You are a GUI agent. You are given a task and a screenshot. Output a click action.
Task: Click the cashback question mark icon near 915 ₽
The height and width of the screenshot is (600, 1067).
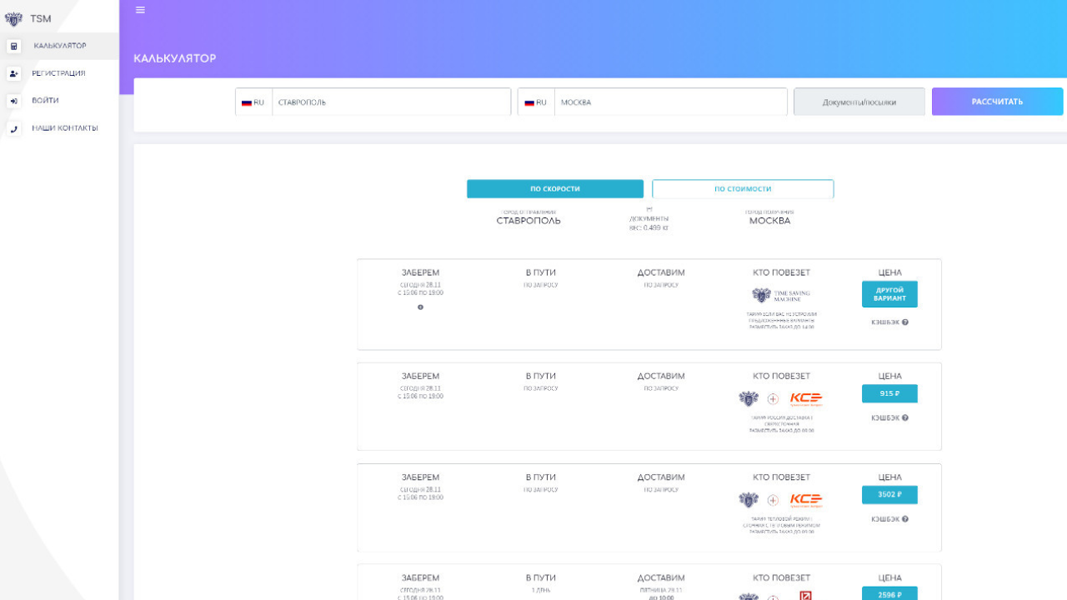coord(904,417)
